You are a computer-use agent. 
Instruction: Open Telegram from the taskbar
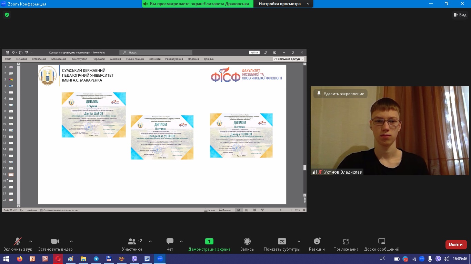pos(96,259)
